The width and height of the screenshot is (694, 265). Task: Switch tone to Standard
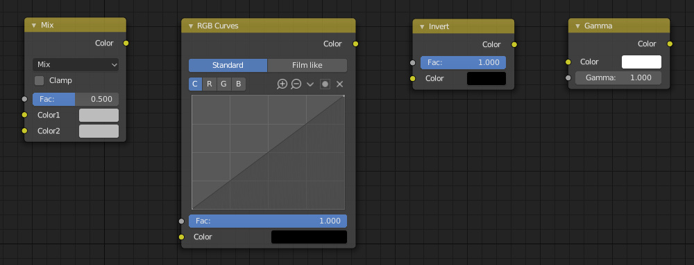pyautogui.click(x=228, y=65)
